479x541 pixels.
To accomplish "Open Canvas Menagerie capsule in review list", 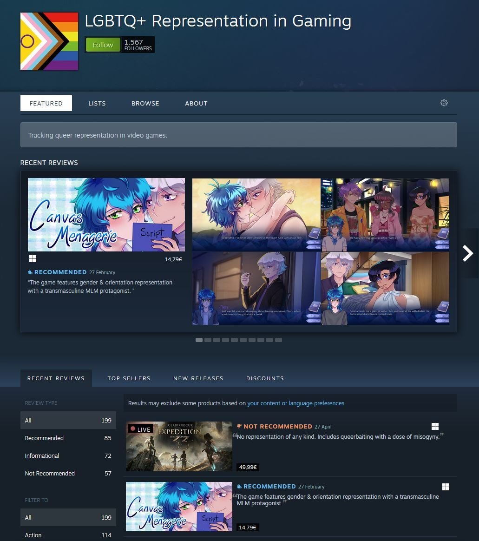I will pyautogui.click(x=179, y=507).
